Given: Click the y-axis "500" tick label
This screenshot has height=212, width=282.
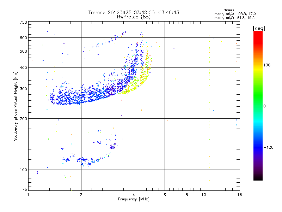Looking at the screenshot, I should click(23, 51).
